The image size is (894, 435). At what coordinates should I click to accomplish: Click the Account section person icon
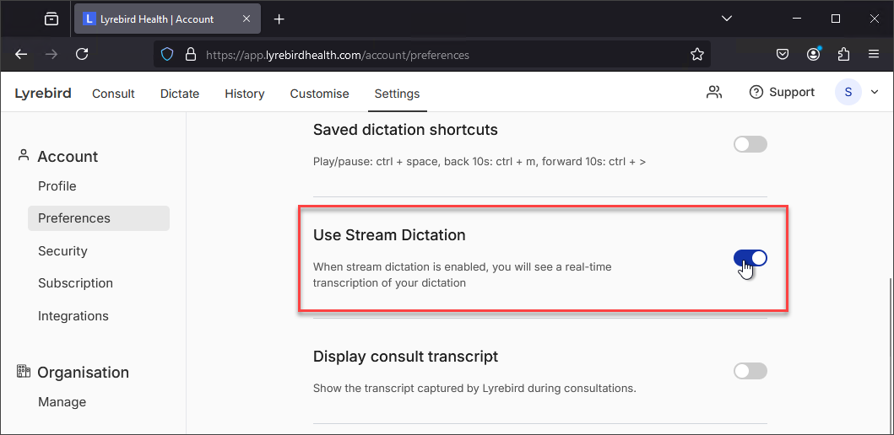point(24,155)
